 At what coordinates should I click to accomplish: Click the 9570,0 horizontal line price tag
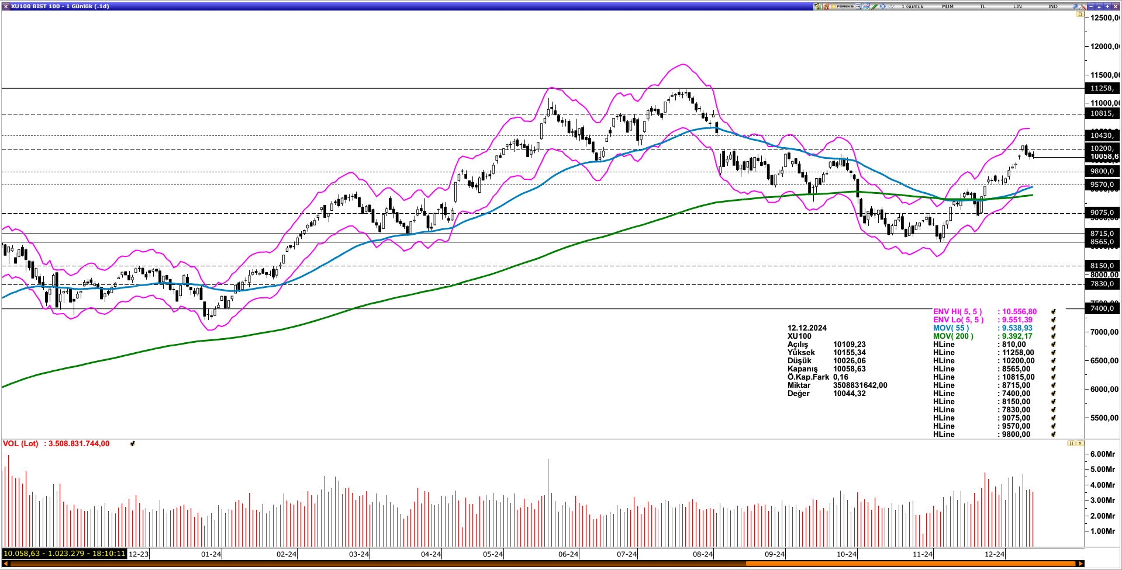click(1102, 185)
